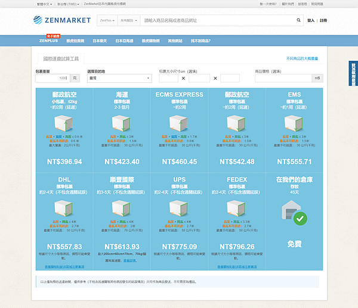Open the ZENPLUS navigation tab

48,41
